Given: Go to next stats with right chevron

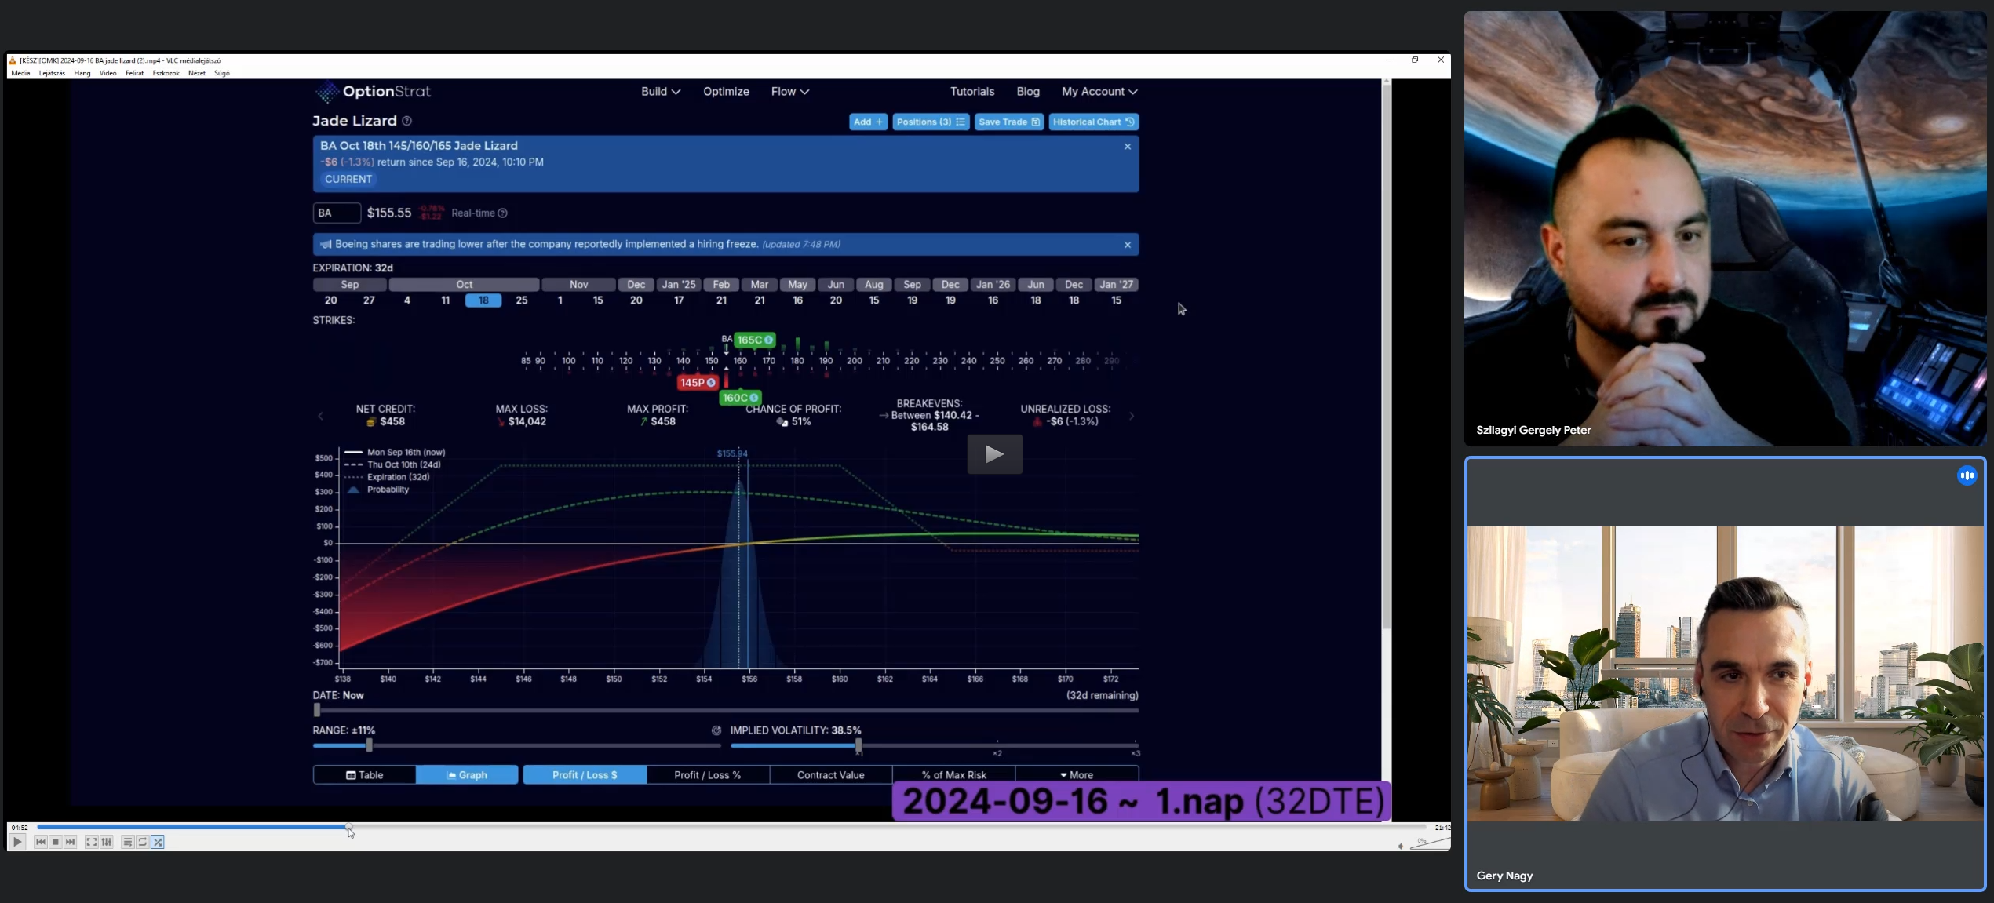Looking at the screenshot, I should [x=1131, y=416].
